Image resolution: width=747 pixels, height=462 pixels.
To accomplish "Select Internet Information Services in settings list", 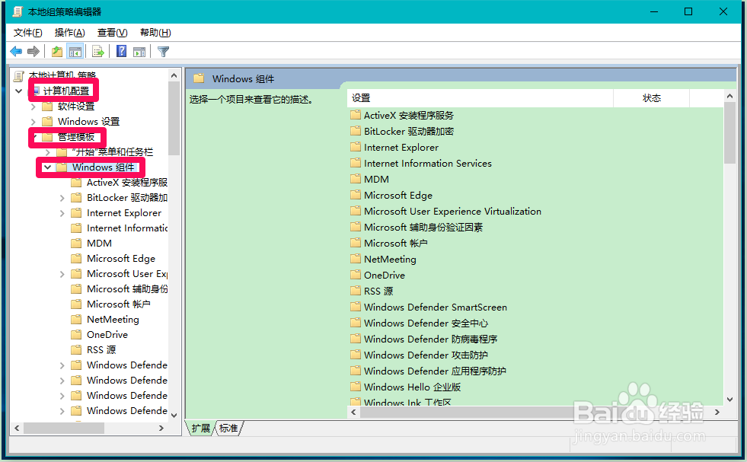I will coord(427,163).
